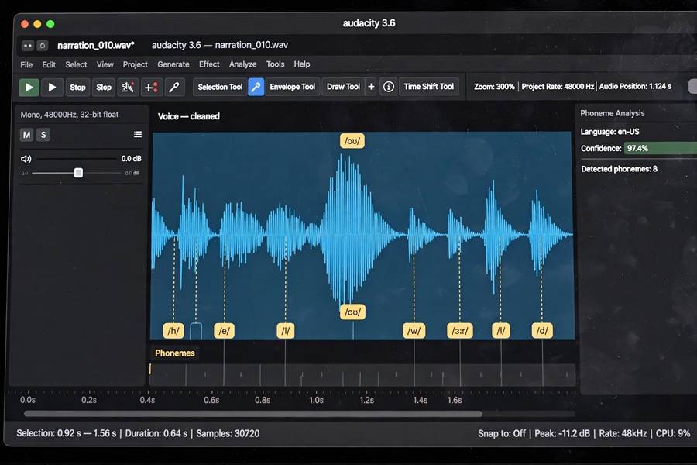The height and width of the screenshot is (465, 697).
Task: Open the Generate menu
Action: 173,64
